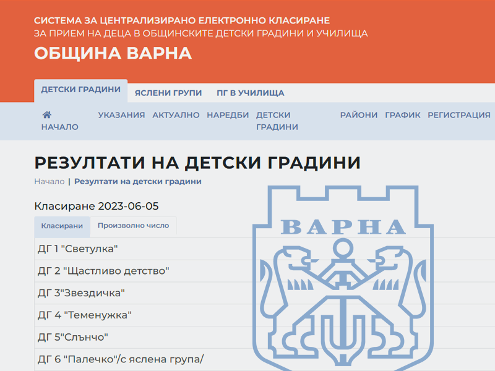This screenshot has width=495, height=371.
Task: Open the Райони menu item
Action: pyautogui.click(x=358, y=115)
